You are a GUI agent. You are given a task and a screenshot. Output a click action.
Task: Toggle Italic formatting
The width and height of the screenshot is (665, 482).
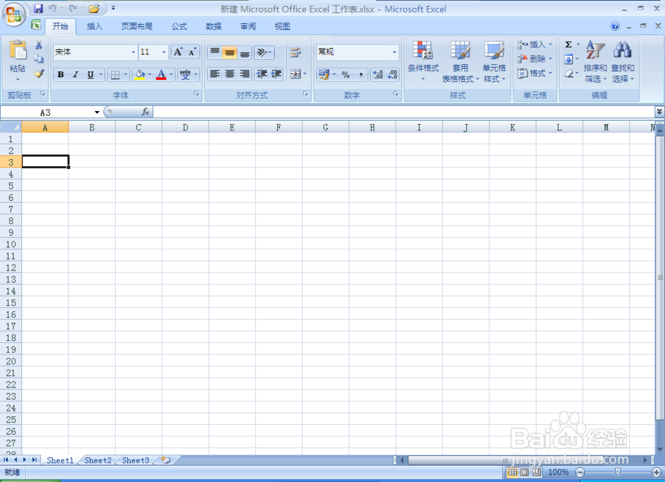point(76,74)
